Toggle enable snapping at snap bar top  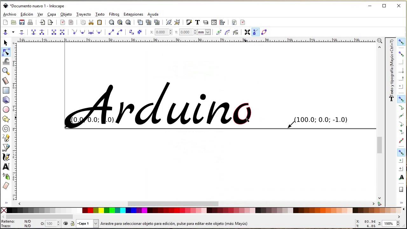401,42
